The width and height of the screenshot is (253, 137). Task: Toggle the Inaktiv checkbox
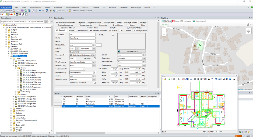pos(113,35)
